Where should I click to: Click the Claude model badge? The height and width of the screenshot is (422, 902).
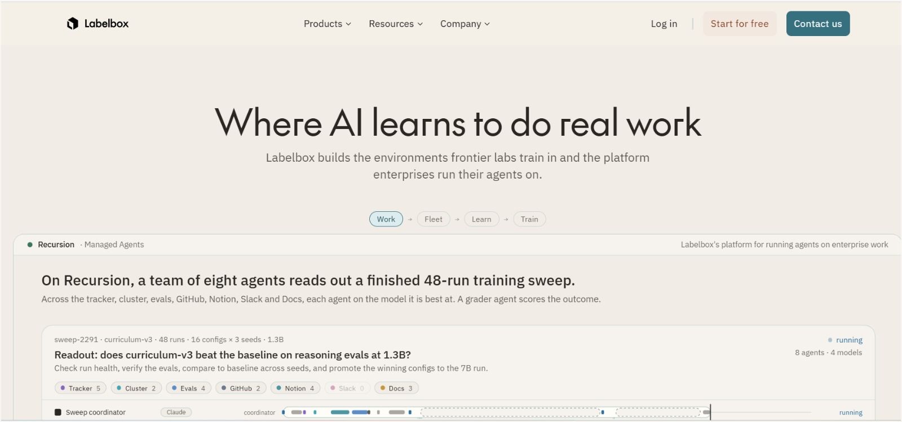pyautogui.click(x=176, y=412)
